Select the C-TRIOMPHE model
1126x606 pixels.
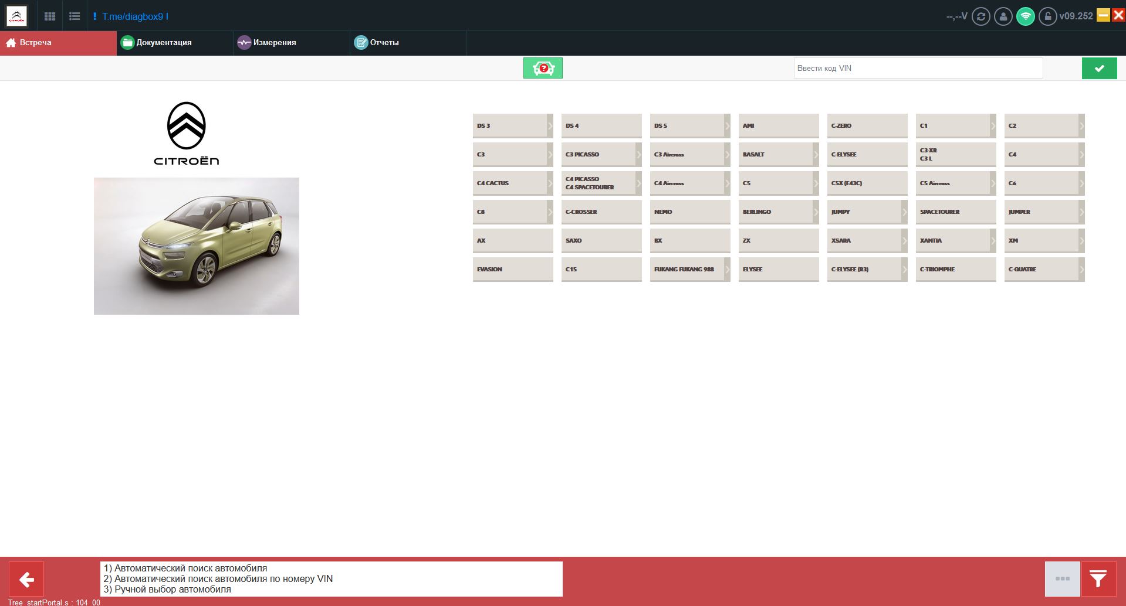click(x=956, y=269)
